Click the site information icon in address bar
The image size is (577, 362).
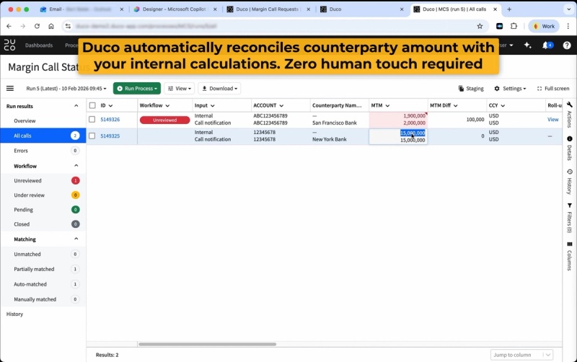68,26
